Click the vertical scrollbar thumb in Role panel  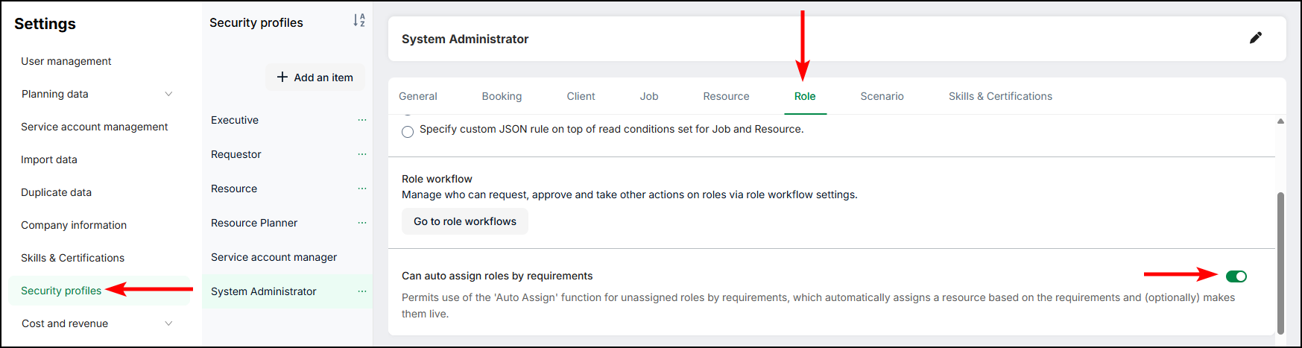(x=1280, y=263)
